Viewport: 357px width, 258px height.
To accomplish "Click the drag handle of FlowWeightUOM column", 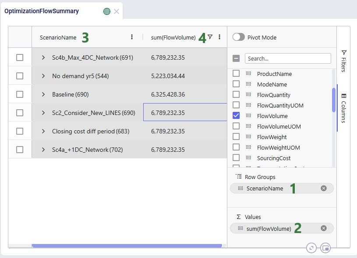I will point(248,147).
